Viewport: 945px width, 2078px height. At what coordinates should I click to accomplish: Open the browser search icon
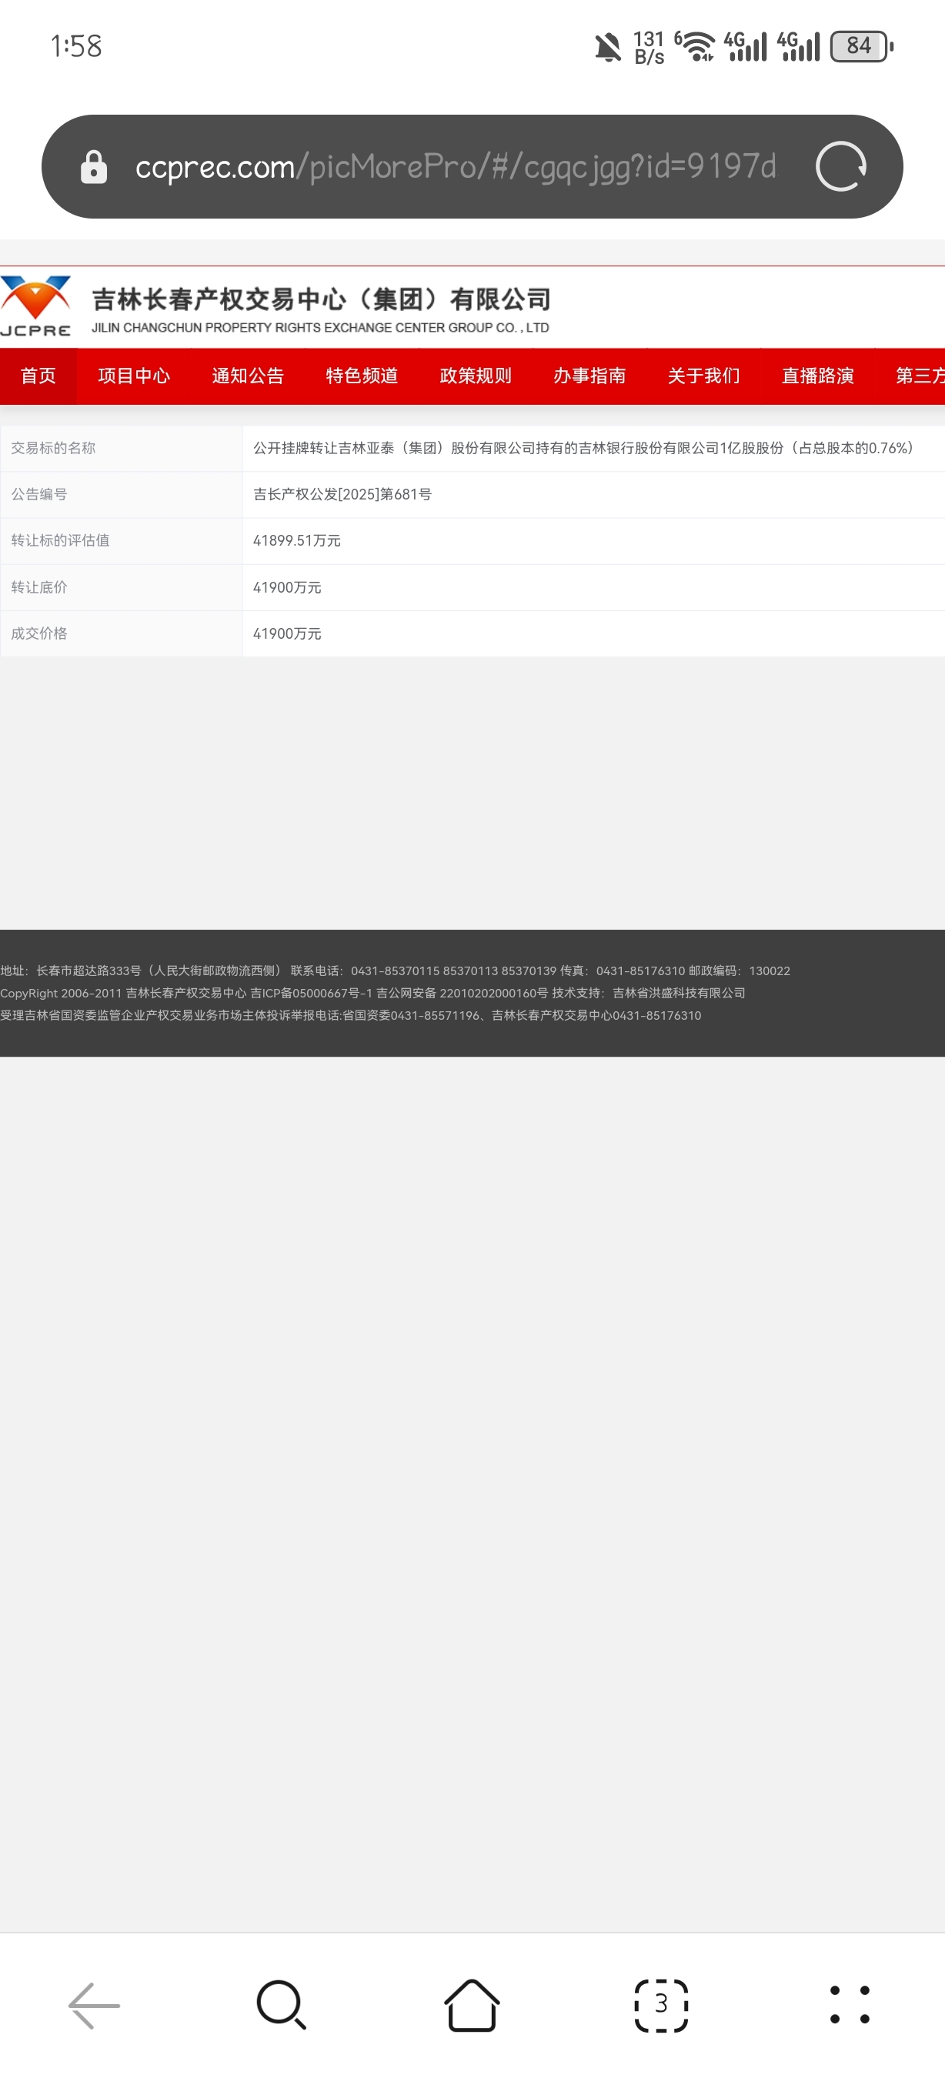282,2006
